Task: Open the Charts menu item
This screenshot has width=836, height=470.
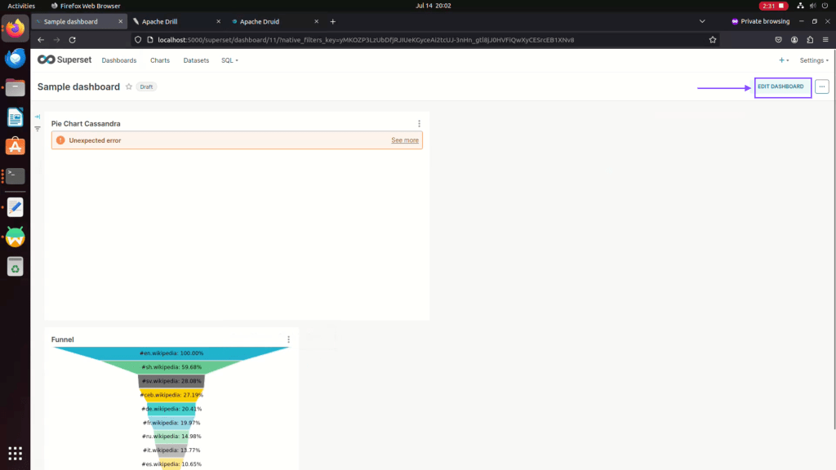Action: 160,60
